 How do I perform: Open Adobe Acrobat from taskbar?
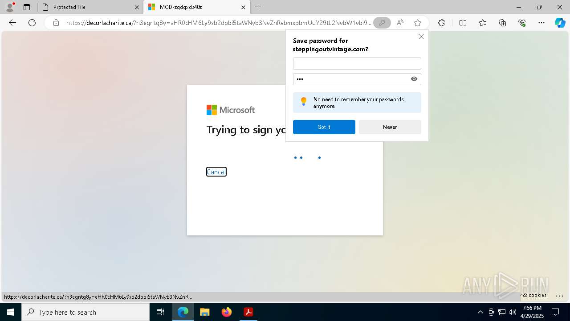coord(248,312)
